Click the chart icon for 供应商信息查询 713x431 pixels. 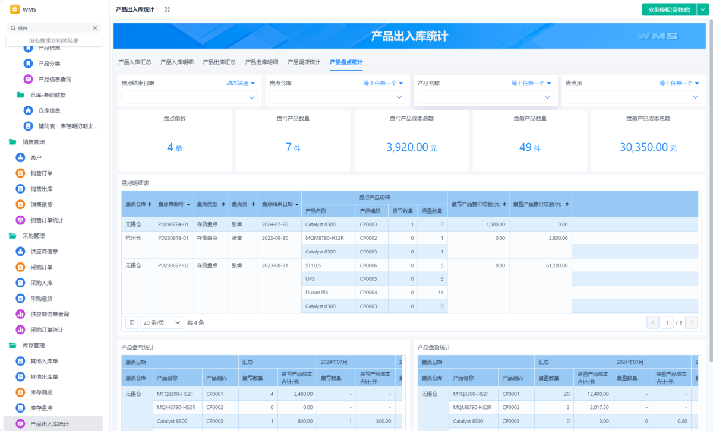click(20, 314)
